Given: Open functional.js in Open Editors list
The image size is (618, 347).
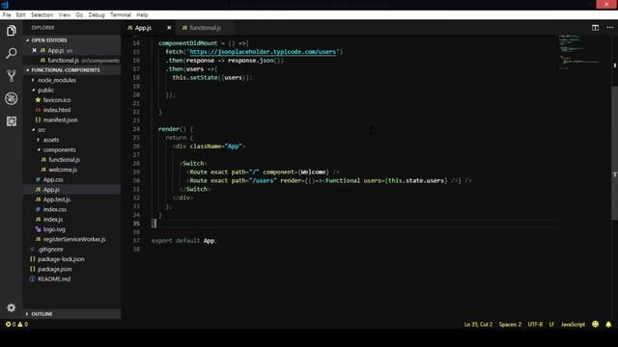Looking at the screenshot, I should pos(72,60).
